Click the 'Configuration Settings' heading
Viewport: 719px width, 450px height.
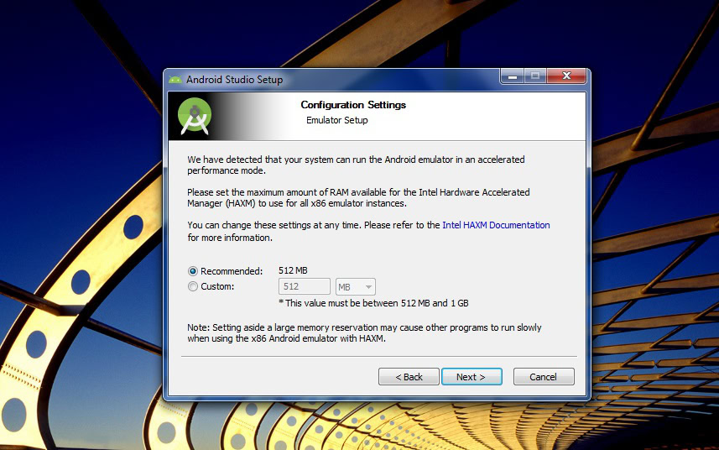[353, 105]
